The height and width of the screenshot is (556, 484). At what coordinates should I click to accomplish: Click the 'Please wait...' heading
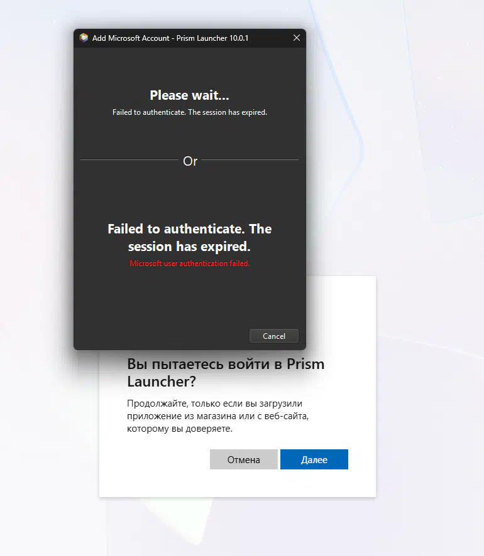point(189,95)
